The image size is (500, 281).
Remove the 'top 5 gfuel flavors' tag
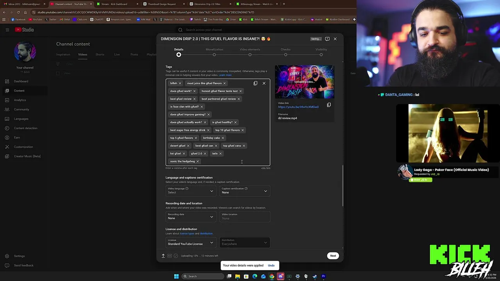coord(196,138)
